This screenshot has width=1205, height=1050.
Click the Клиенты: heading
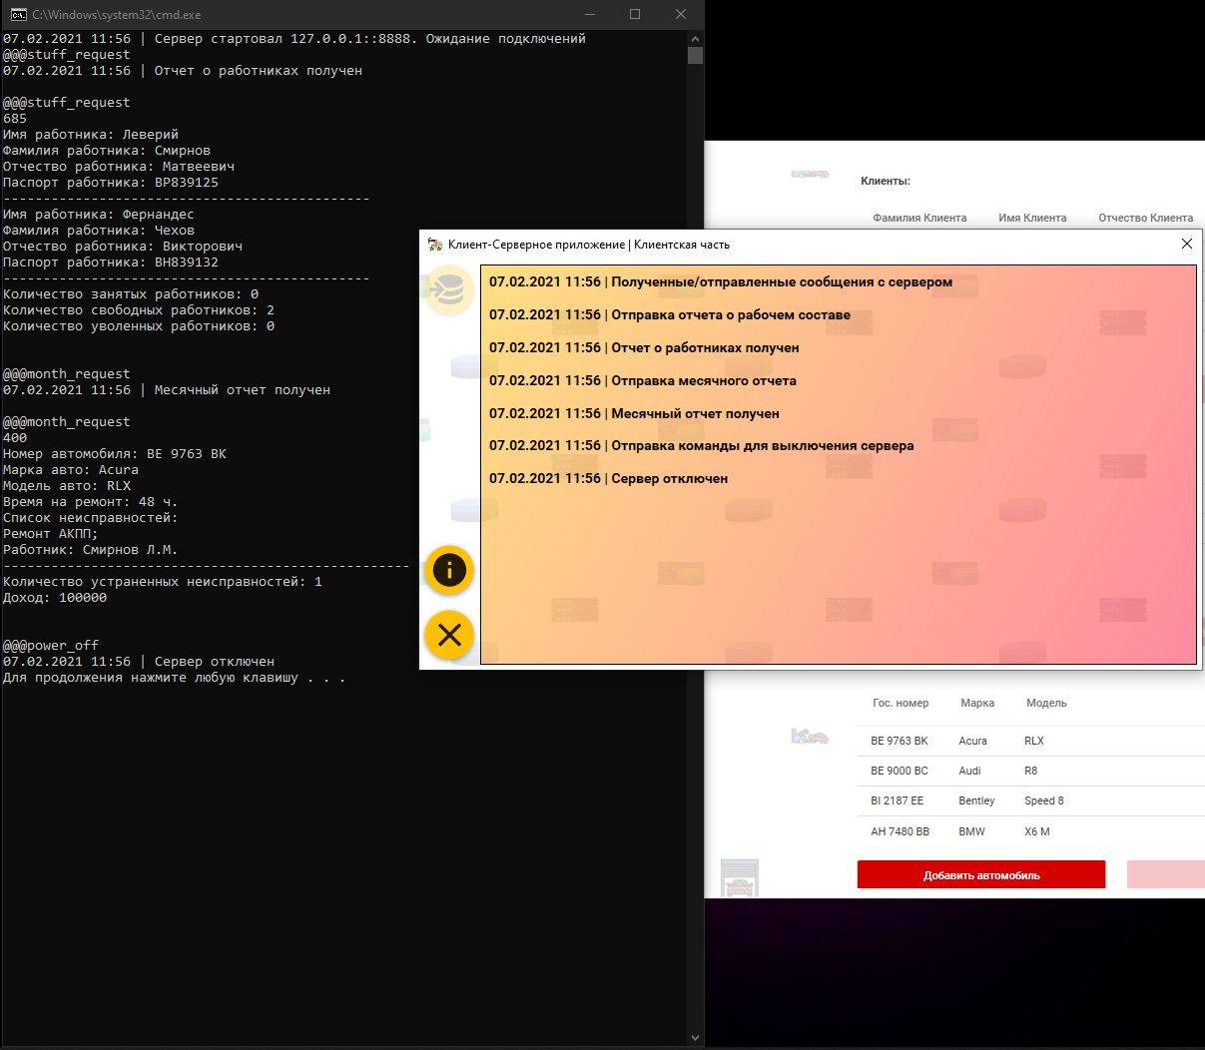tap(886, 181)
